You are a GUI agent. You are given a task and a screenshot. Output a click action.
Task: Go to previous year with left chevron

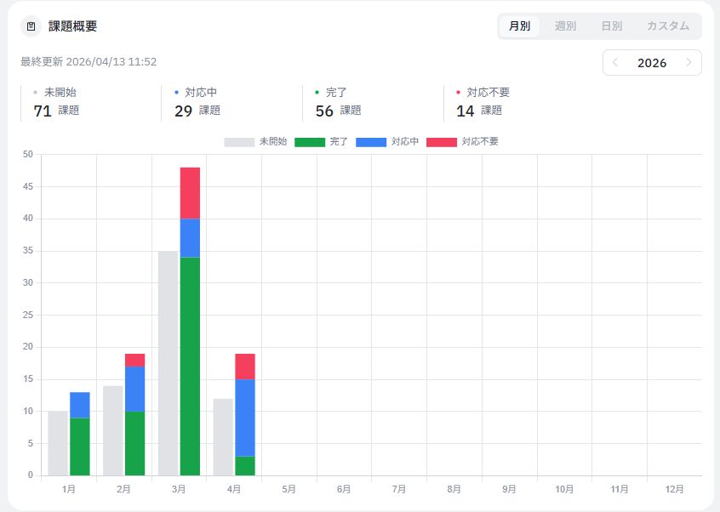(615, 63)
